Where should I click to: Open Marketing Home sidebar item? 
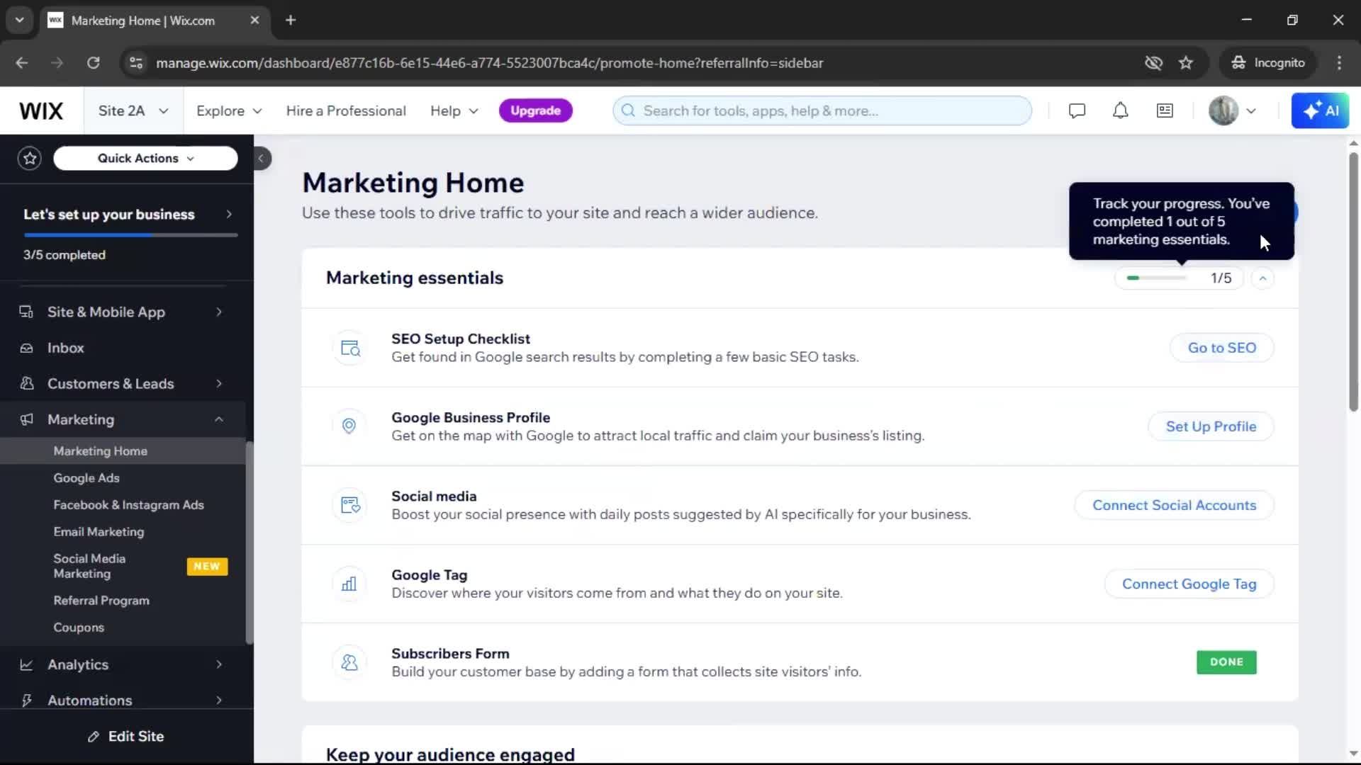coord(123,451)
